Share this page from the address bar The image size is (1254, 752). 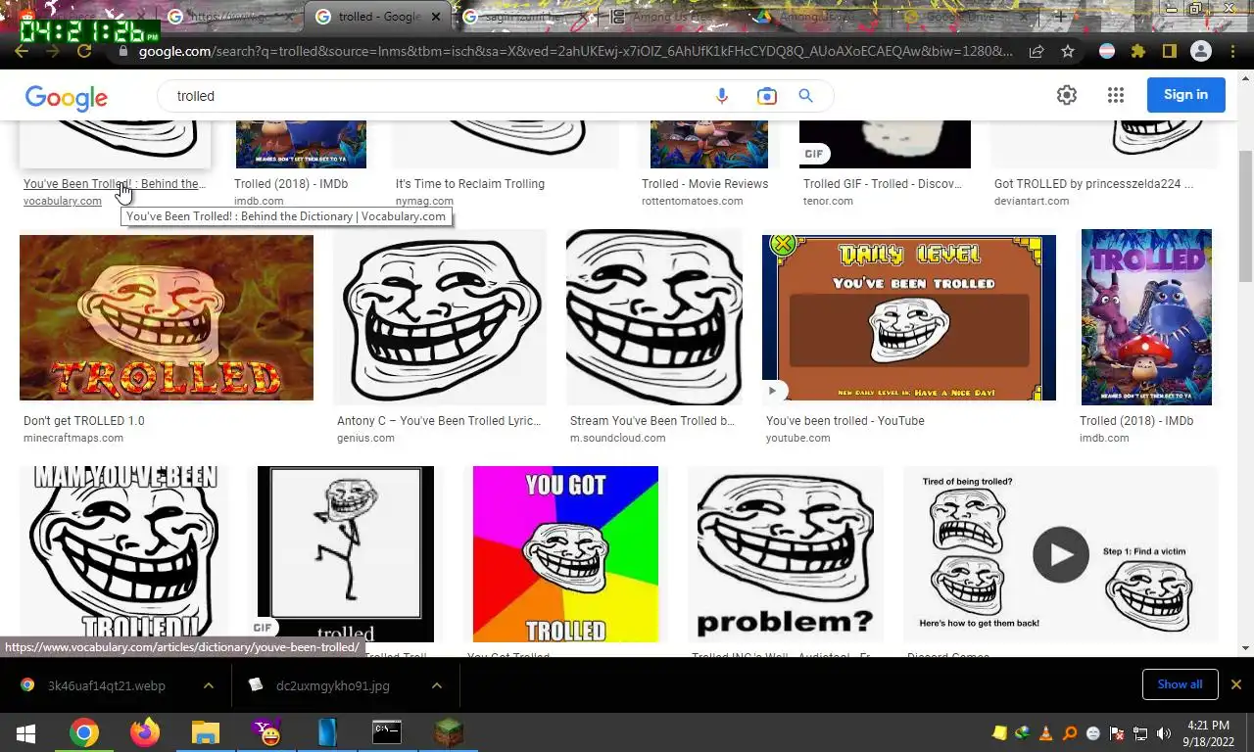click(x=1037, y=52)
